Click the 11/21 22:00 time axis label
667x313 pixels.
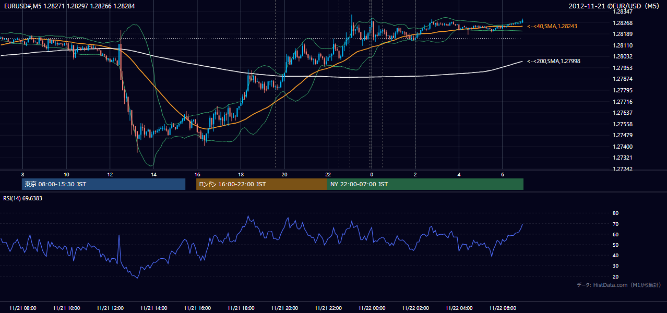click(x=328, y=308)
